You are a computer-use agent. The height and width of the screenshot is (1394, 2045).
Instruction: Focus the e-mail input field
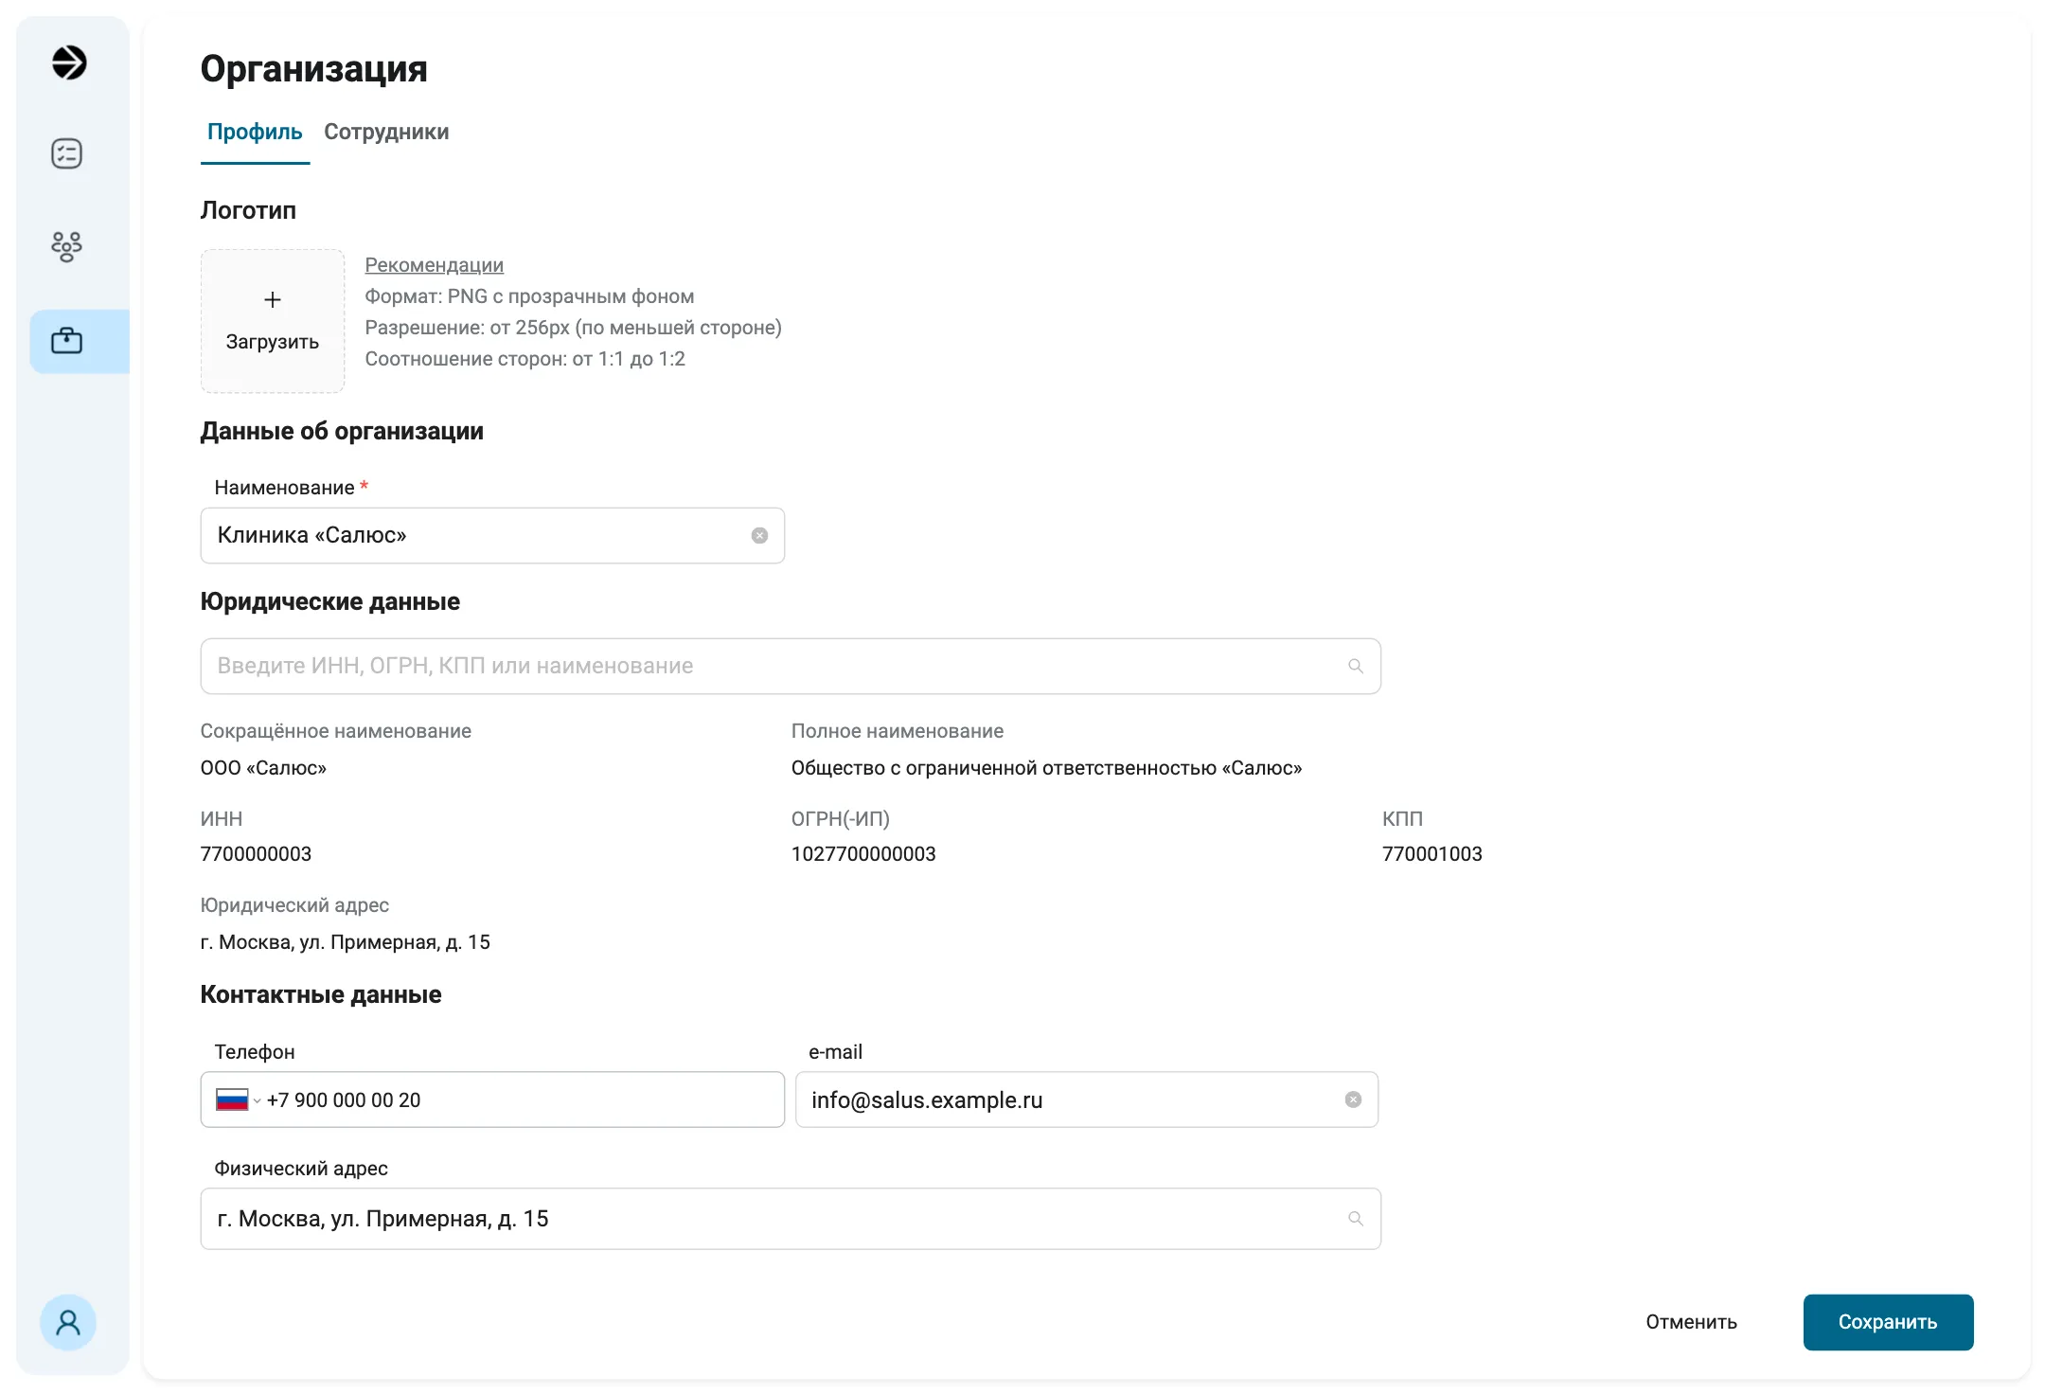(1086, 1099)
